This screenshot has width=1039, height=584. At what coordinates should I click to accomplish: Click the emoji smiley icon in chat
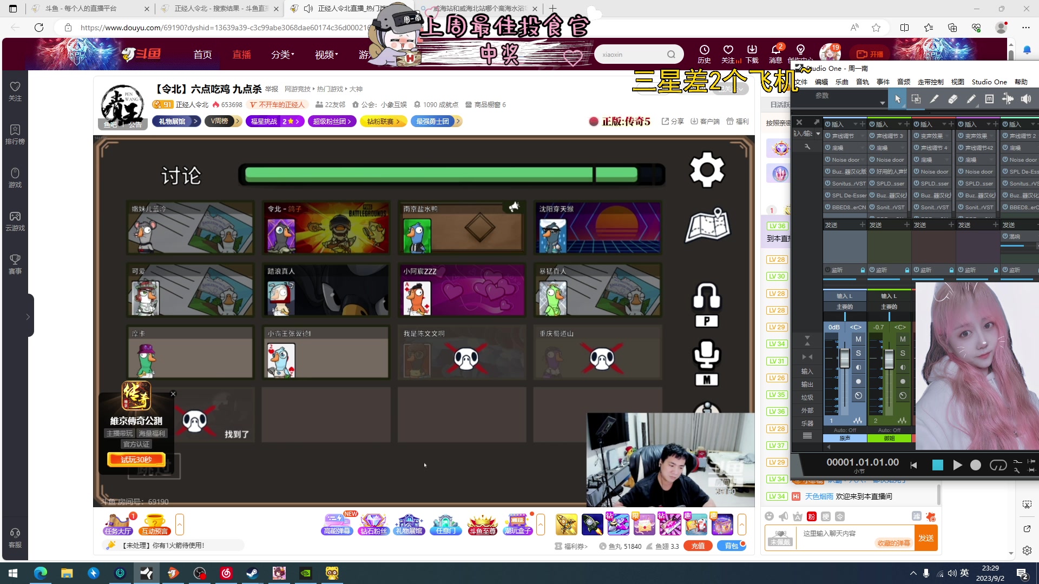(769, 516)
